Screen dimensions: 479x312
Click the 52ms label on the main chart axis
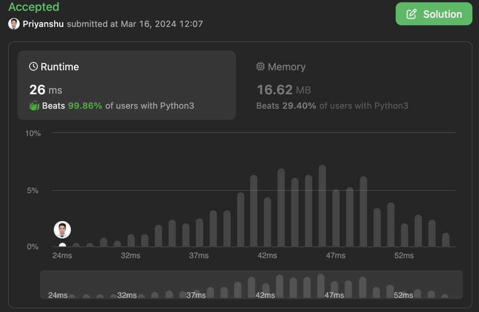(x=404, y=255)
